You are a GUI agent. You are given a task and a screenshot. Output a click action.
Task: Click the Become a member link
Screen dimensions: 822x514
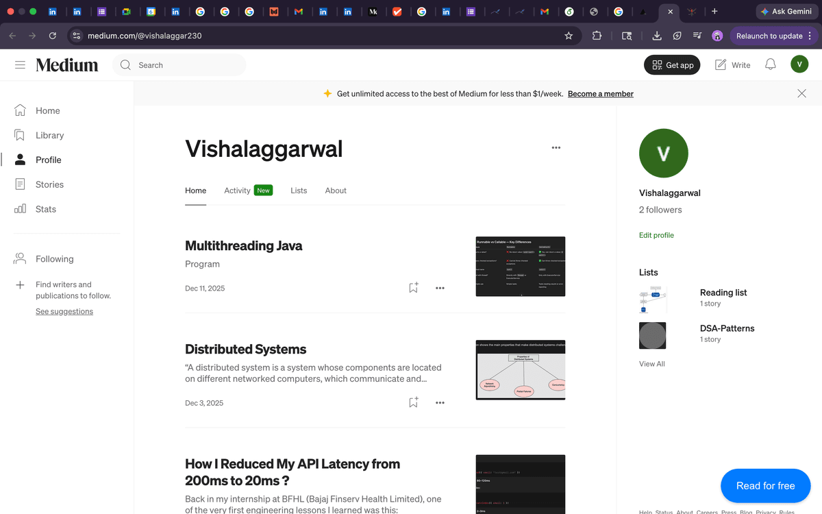pos(601,93)
